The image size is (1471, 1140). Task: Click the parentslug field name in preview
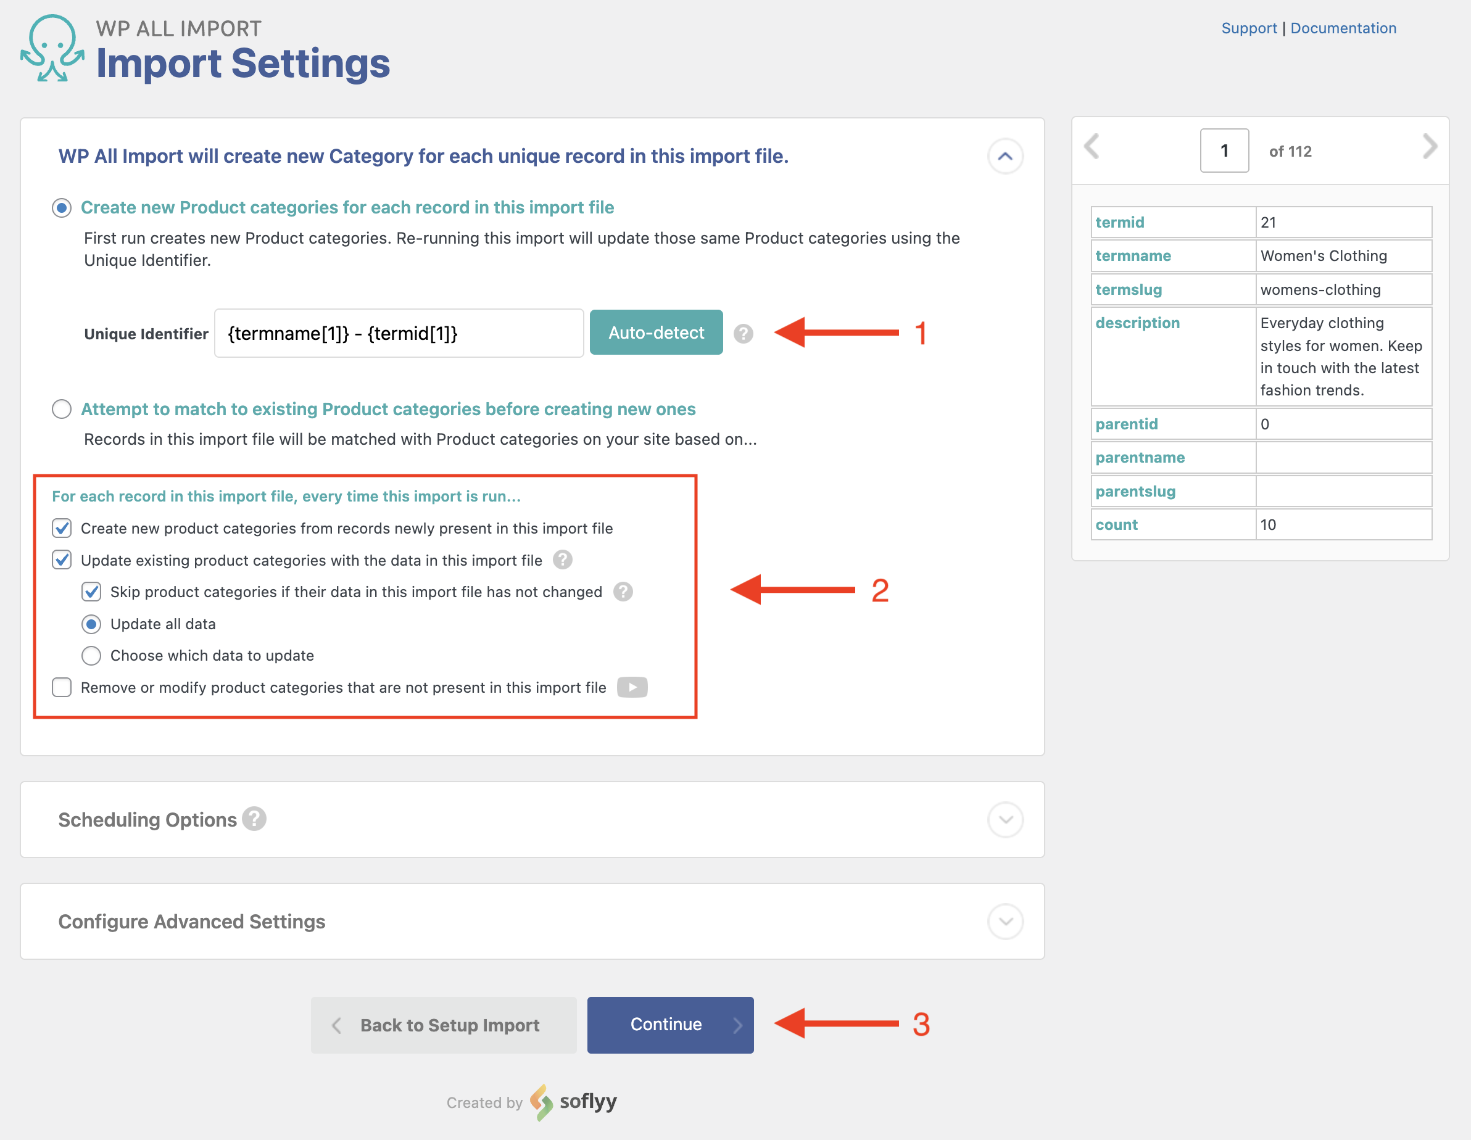(x=1135, y=492)
